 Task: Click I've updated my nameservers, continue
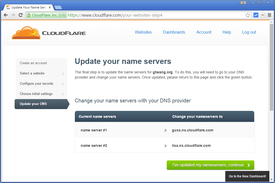click(x=210, y=165)
